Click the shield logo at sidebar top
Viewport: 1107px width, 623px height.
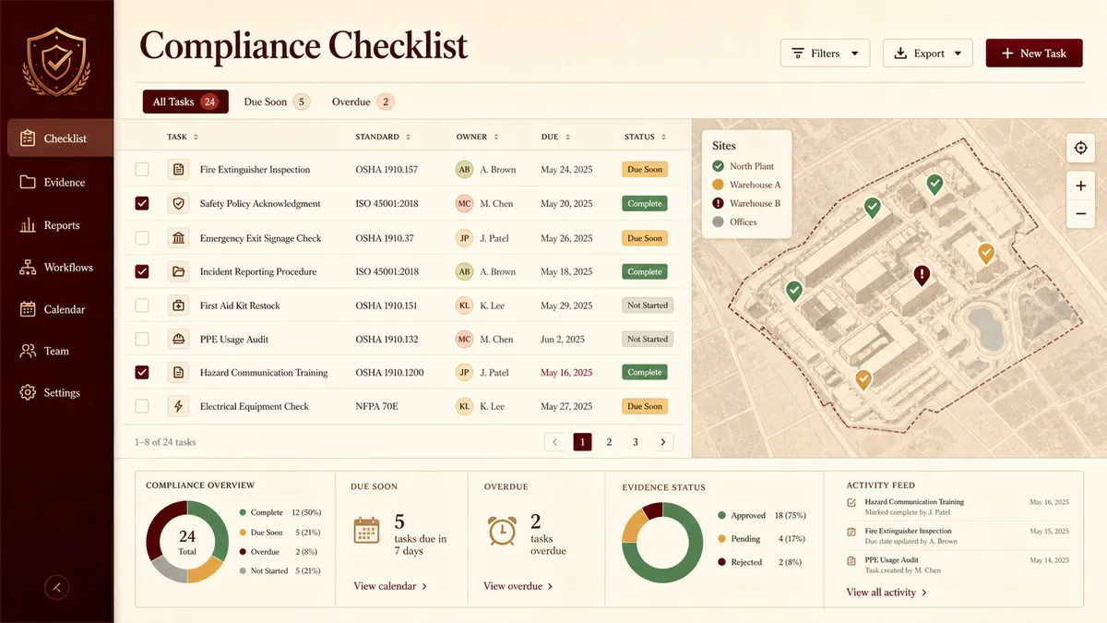(56, 63)
